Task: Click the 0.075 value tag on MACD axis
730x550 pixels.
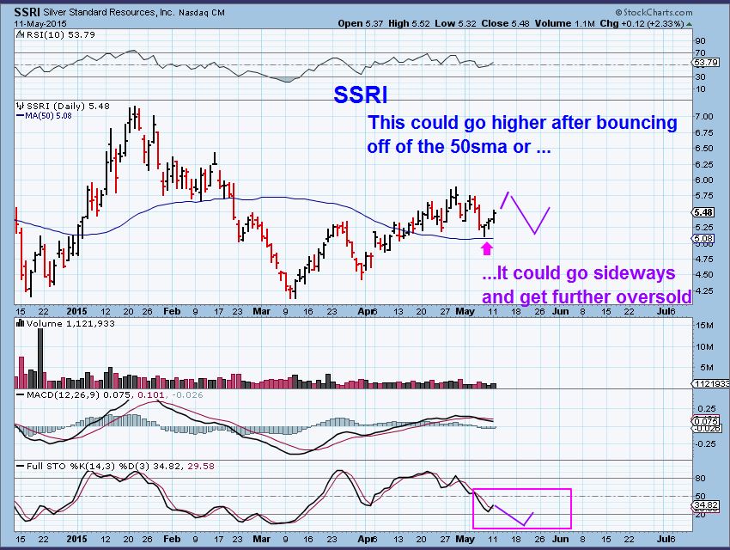Action: coord(706,421)
